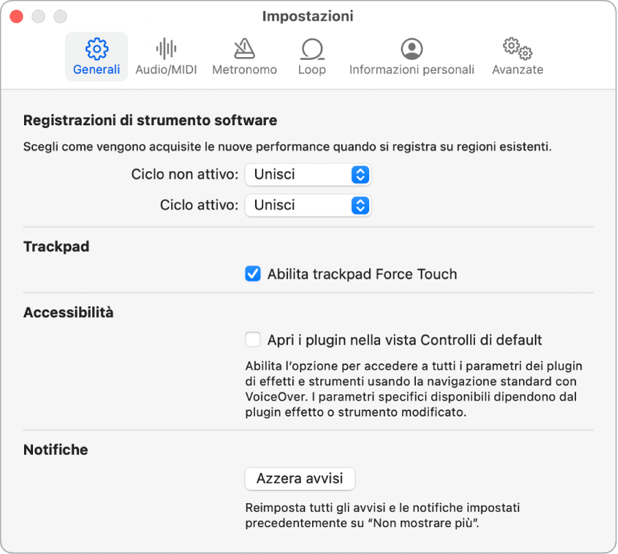
Task: Select the Metronomo metronome icon
Action: pyautogui.click(x=244, y=49)
